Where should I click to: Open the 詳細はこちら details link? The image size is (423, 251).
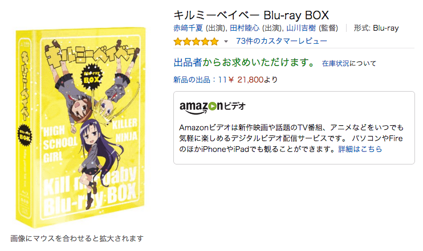(x=360, y=149)
